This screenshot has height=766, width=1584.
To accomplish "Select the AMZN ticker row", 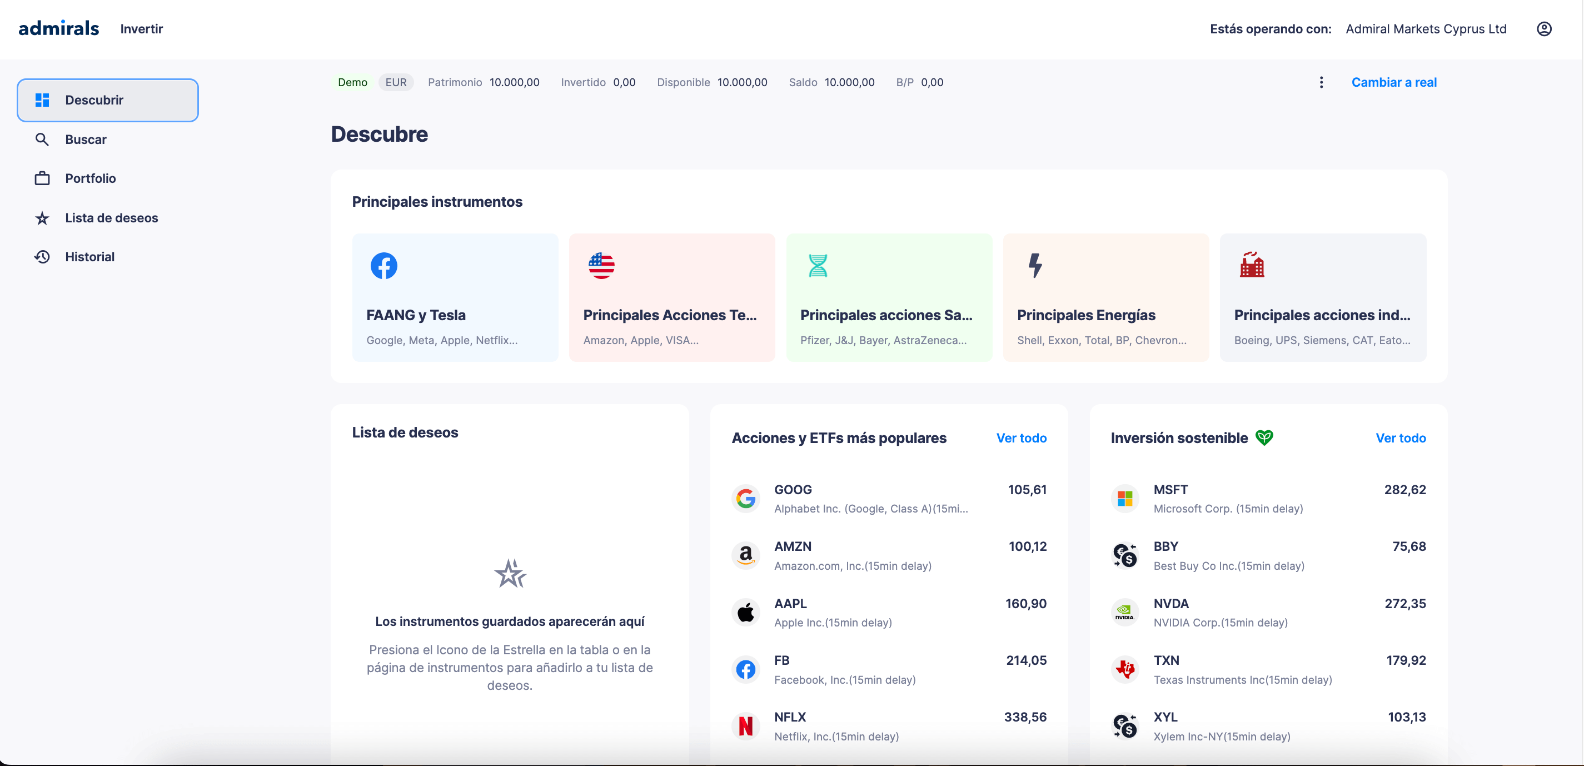I will [889, 555].
